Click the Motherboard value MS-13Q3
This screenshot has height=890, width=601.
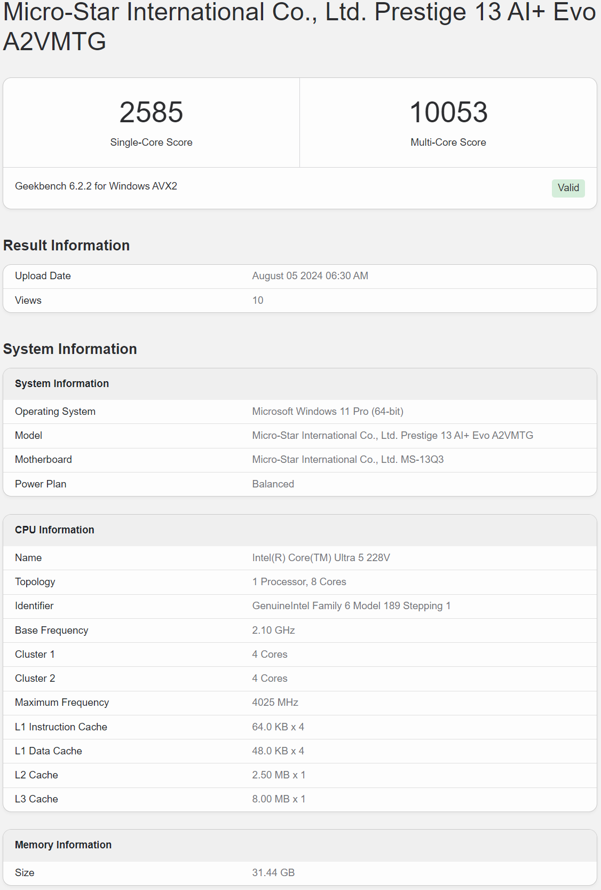click(x=348, y=460)
